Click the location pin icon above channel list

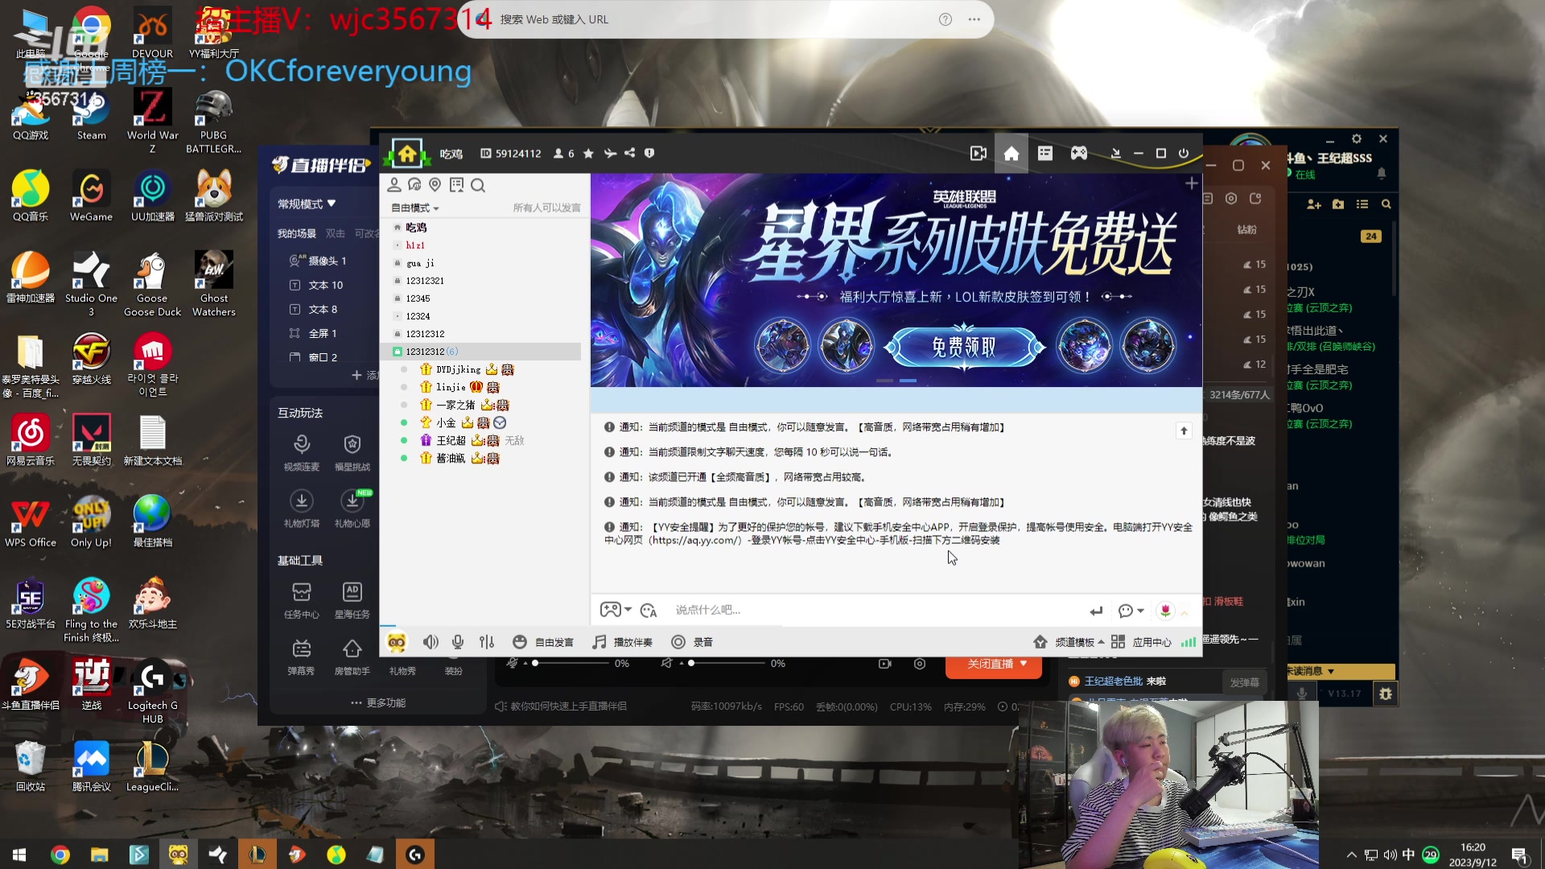435,185
